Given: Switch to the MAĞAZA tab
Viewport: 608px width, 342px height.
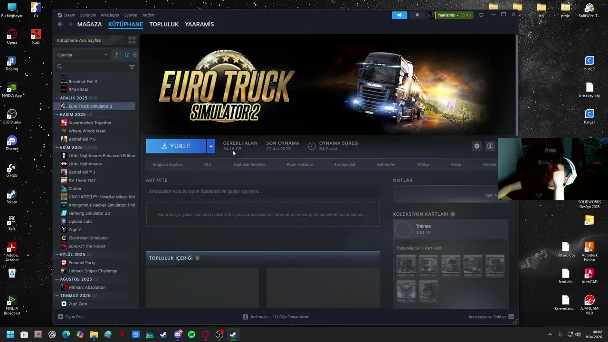Looking at the screenshot, I should (x=89, y=24).
